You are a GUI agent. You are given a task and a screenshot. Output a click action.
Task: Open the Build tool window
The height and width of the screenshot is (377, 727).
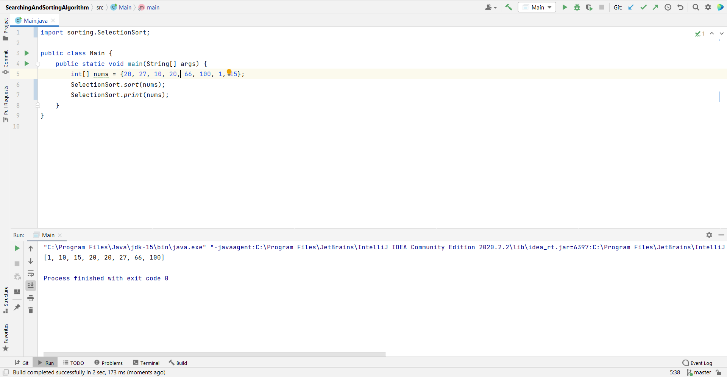click(178, 363)
